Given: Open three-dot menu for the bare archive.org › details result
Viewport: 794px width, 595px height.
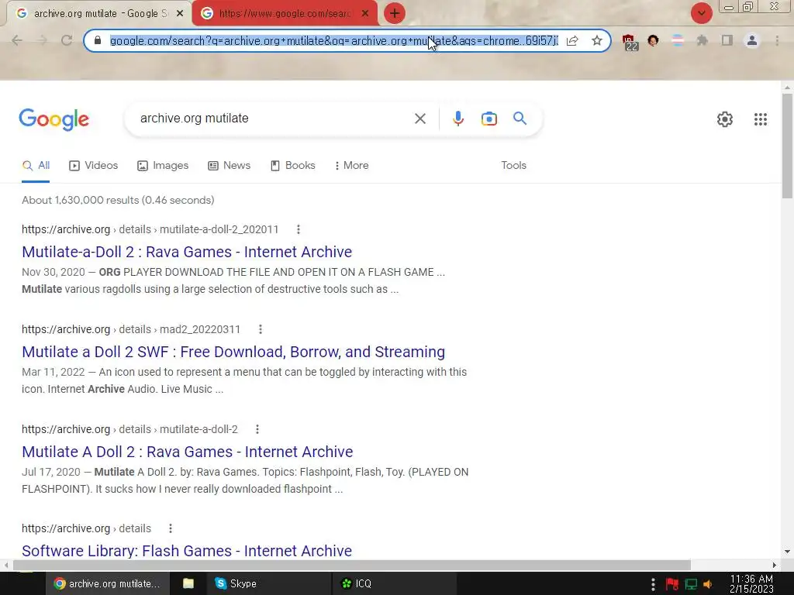Looking at the screenshot, I should point(171,528).
